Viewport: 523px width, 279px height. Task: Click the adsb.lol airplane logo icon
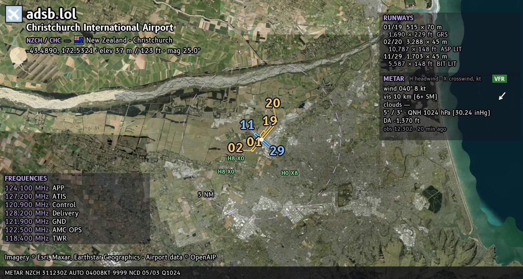14,14
